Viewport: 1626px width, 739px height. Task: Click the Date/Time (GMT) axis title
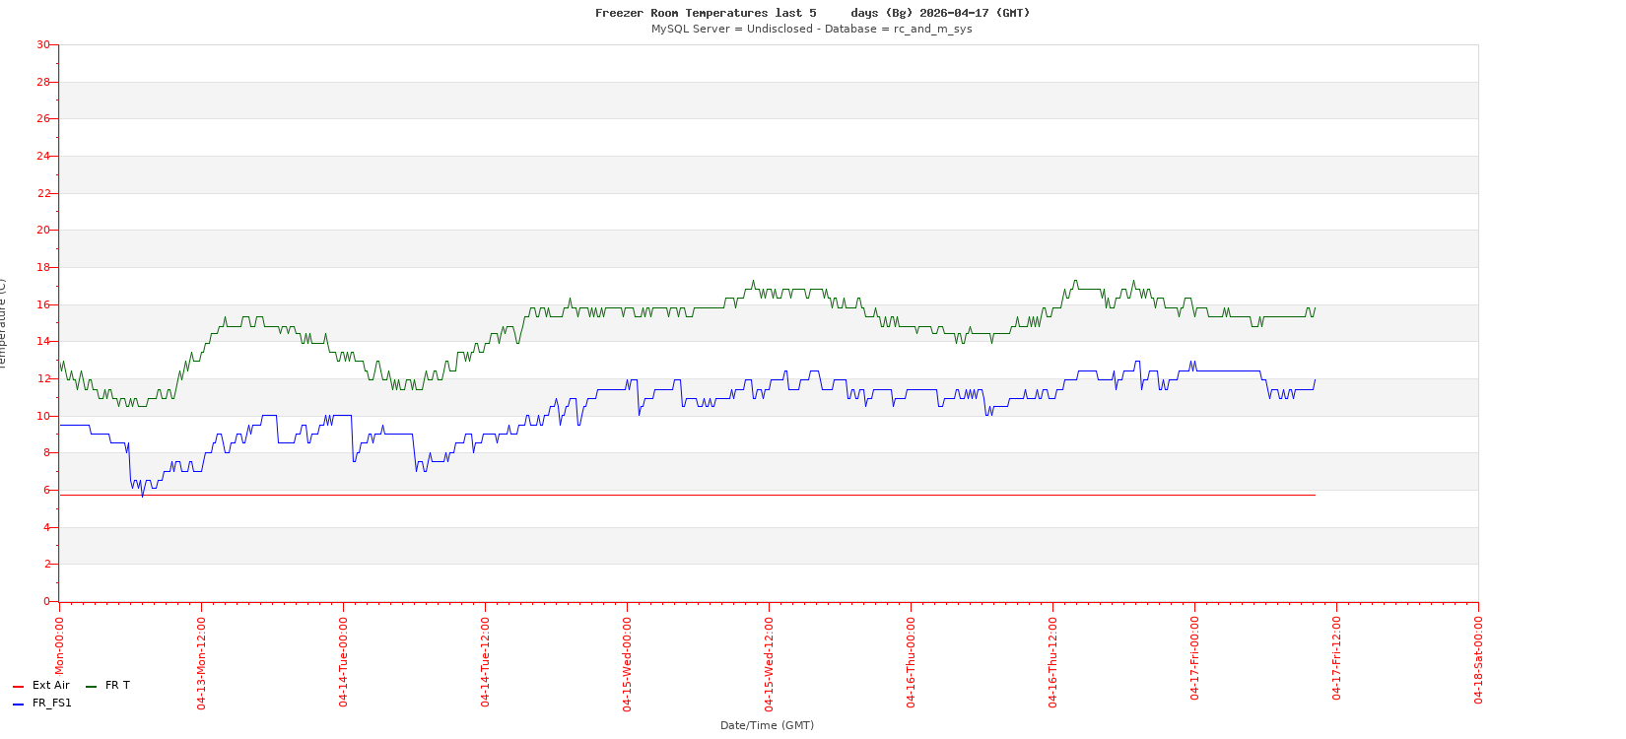coord(767,725)
